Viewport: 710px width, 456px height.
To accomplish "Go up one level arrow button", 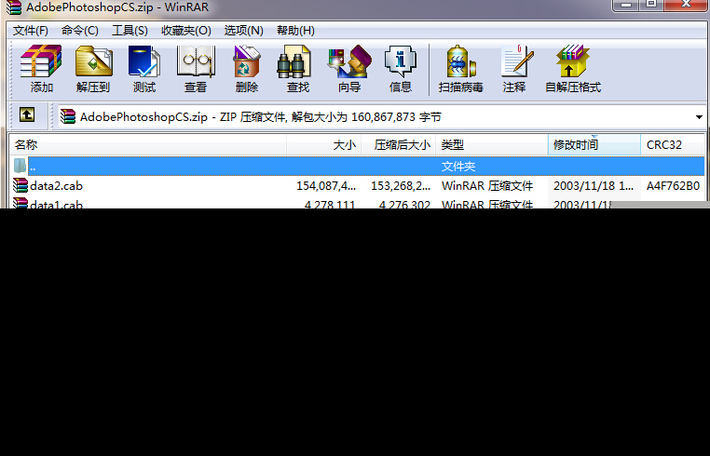I will (x=27, y=114).
